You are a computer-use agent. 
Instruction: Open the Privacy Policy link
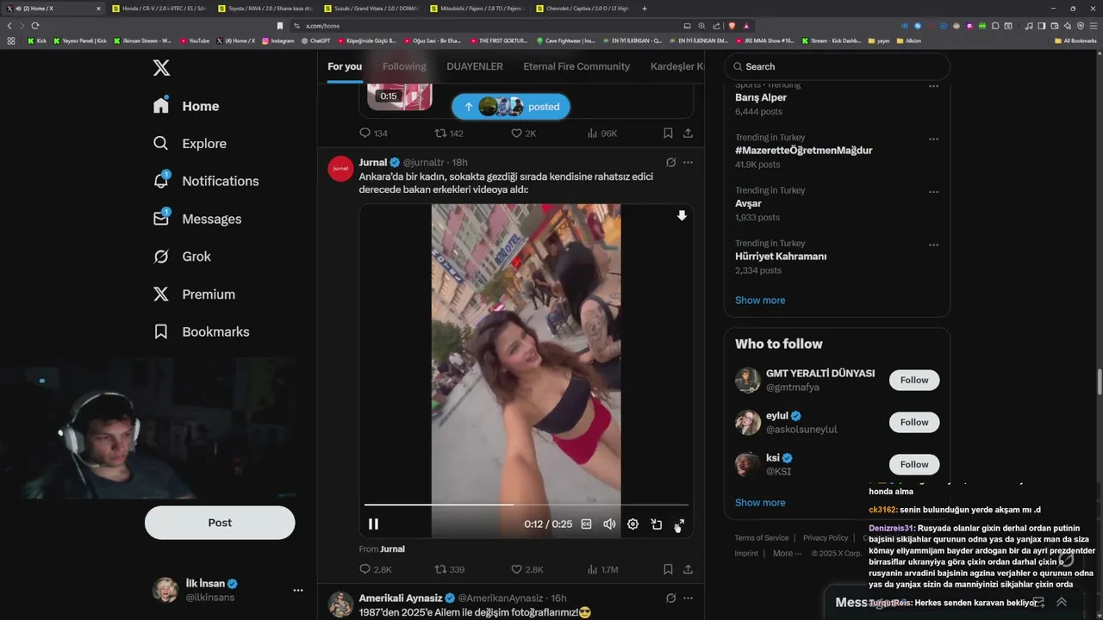click(x=826, y=537)
